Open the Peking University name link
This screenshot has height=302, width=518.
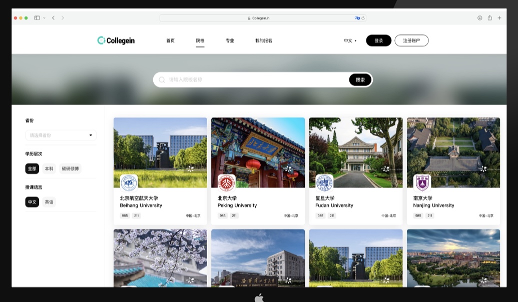coord(237,205)
